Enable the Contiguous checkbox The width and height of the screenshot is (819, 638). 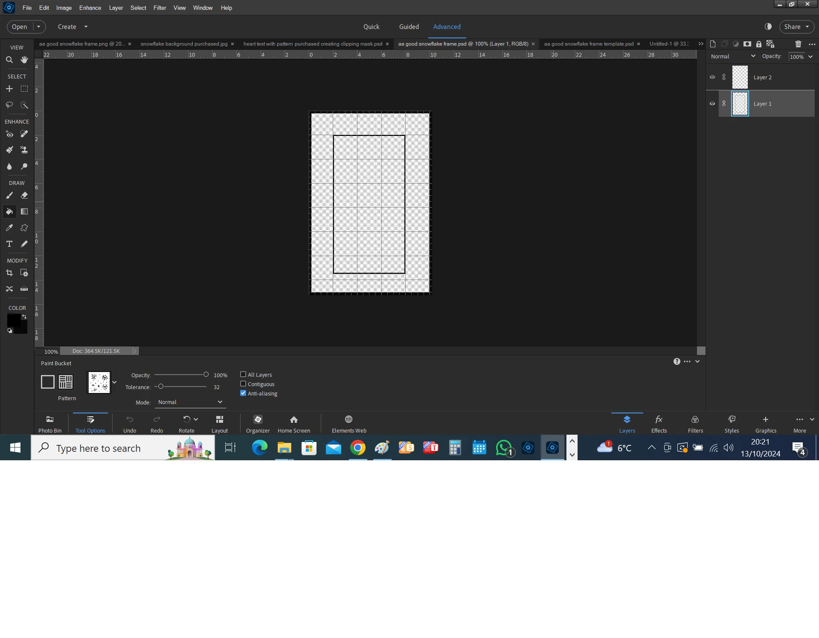(243, 384)
